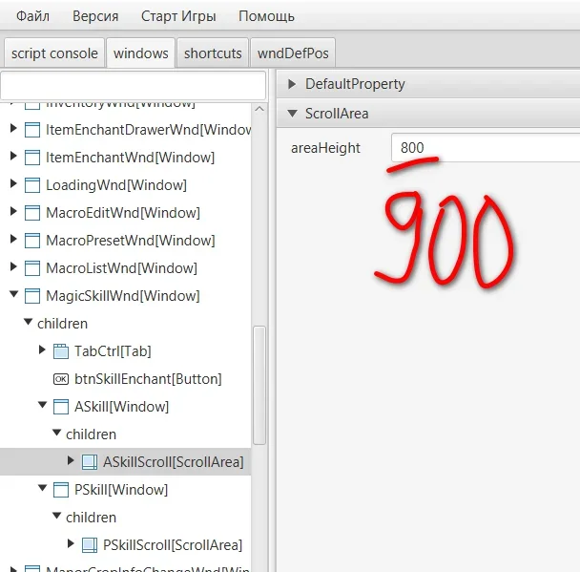Click the areaHeight label
Viewport: 580px width, 572px height.
click(x=325, y=148)
